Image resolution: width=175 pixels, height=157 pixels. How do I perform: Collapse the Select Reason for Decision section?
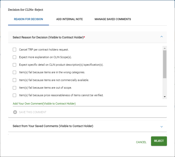pos(161,37)
